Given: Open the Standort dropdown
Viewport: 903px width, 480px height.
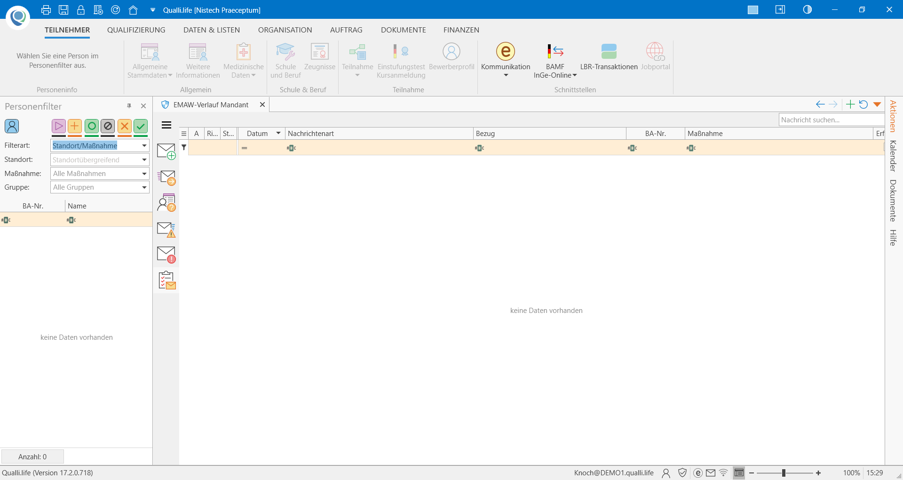Looking at the screenshot, I should (144, 160).
